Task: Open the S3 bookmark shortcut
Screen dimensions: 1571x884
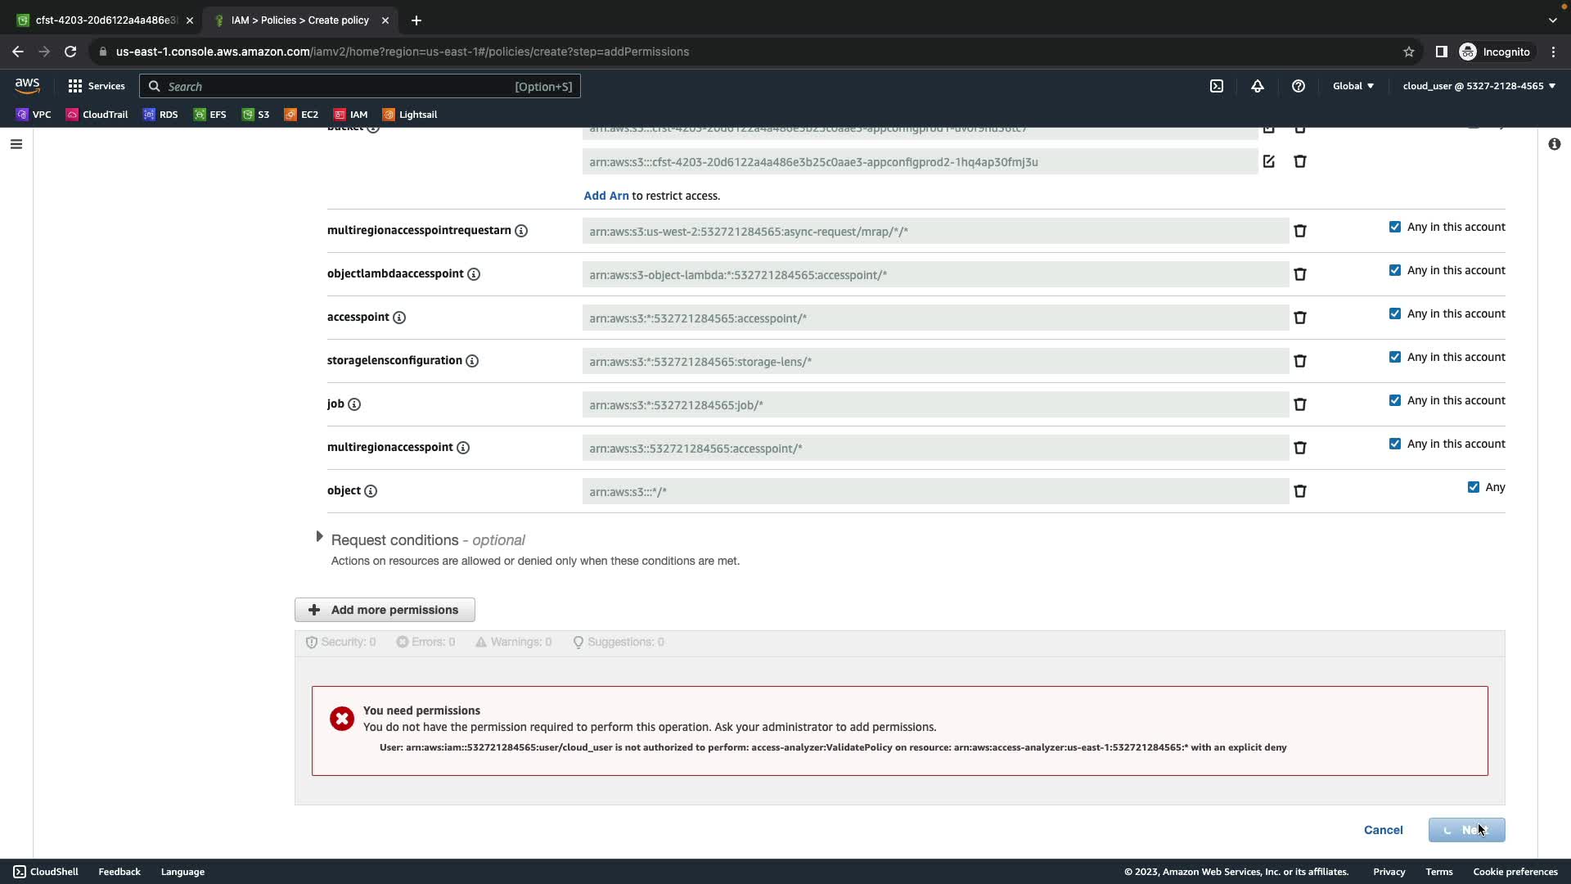Action: click(x=255, y=115)
